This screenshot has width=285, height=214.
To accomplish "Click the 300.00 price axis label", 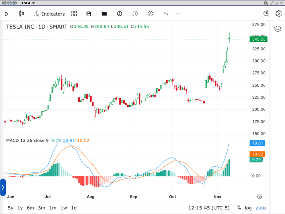I will [259, 61].
